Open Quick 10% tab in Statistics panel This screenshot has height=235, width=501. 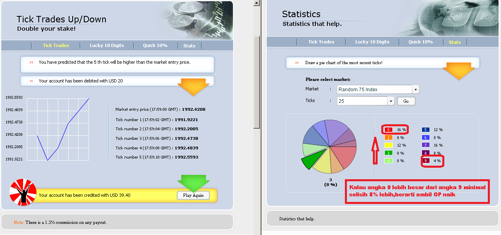(x=420, y=42)
